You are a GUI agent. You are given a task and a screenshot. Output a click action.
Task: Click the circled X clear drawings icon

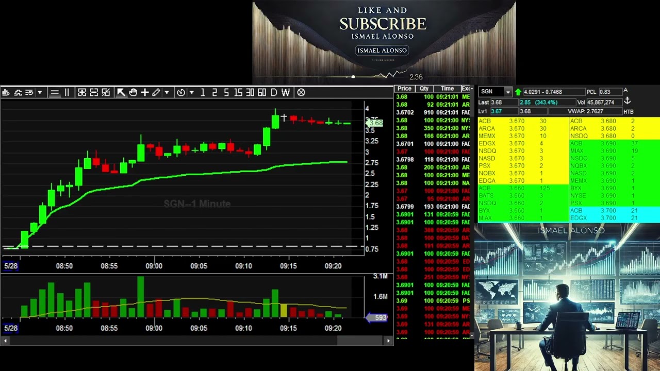click(x=301, y=92)
